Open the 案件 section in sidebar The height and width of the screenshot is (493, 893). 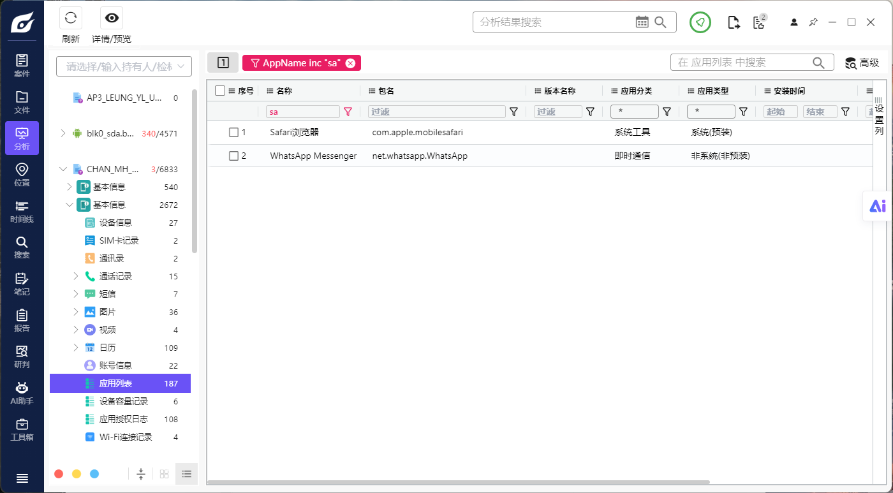point(22,66)
